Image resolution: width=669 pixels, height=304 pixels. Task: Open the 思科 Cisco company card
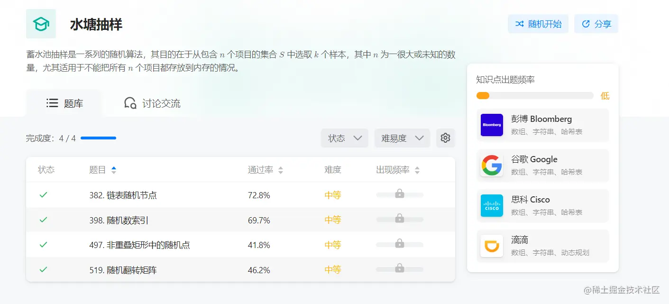click(542, 205)
